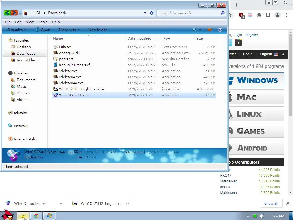293x220 pixels.
Task: Click the New folder button
Action: tap(98, 30)
